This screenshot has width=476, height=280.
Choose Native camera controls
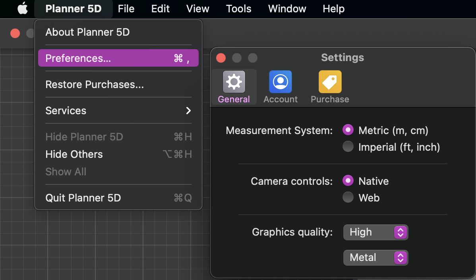tap(348, 180)
